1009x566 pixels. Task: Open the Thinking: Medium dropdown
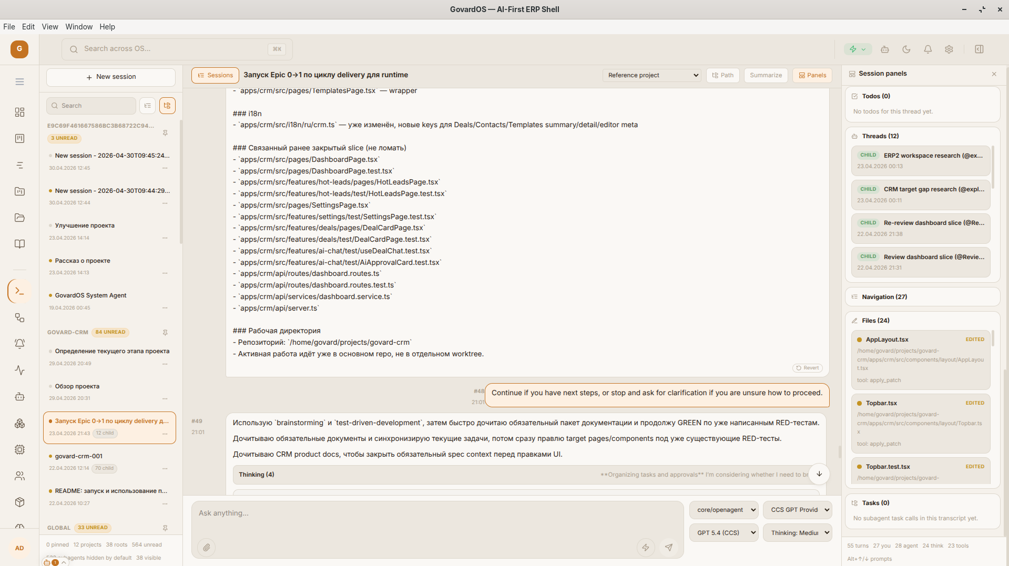coord(798,532)
